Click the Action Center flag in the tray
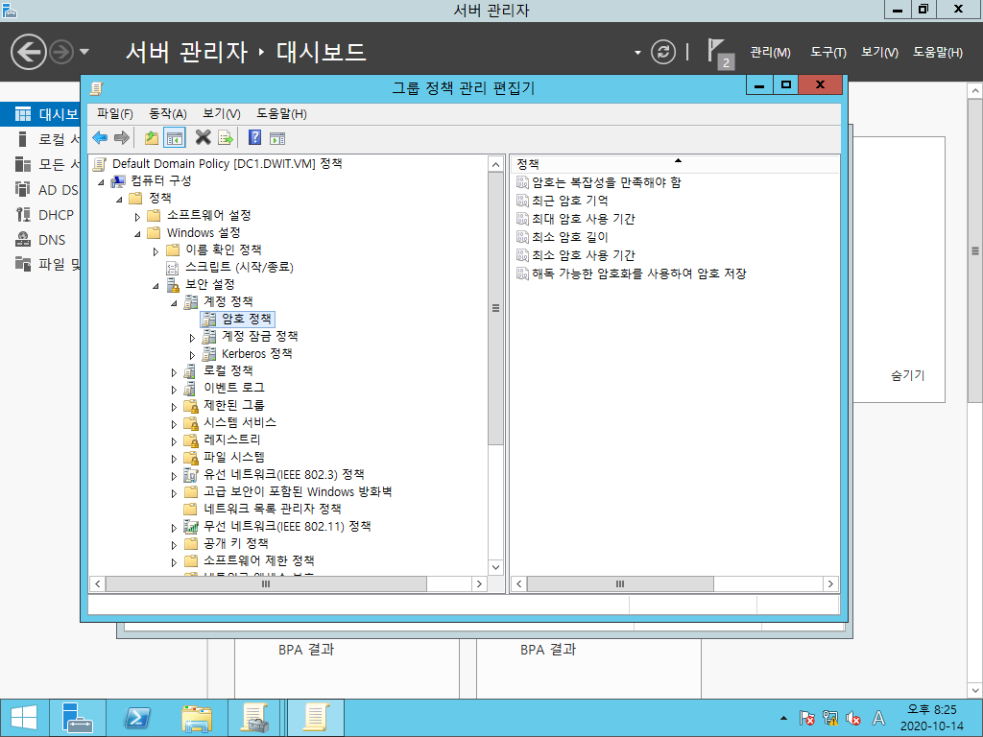 806,718
